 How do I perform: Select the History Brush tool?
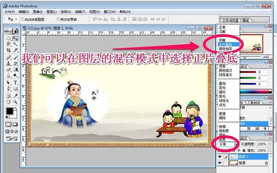point(15,64)
